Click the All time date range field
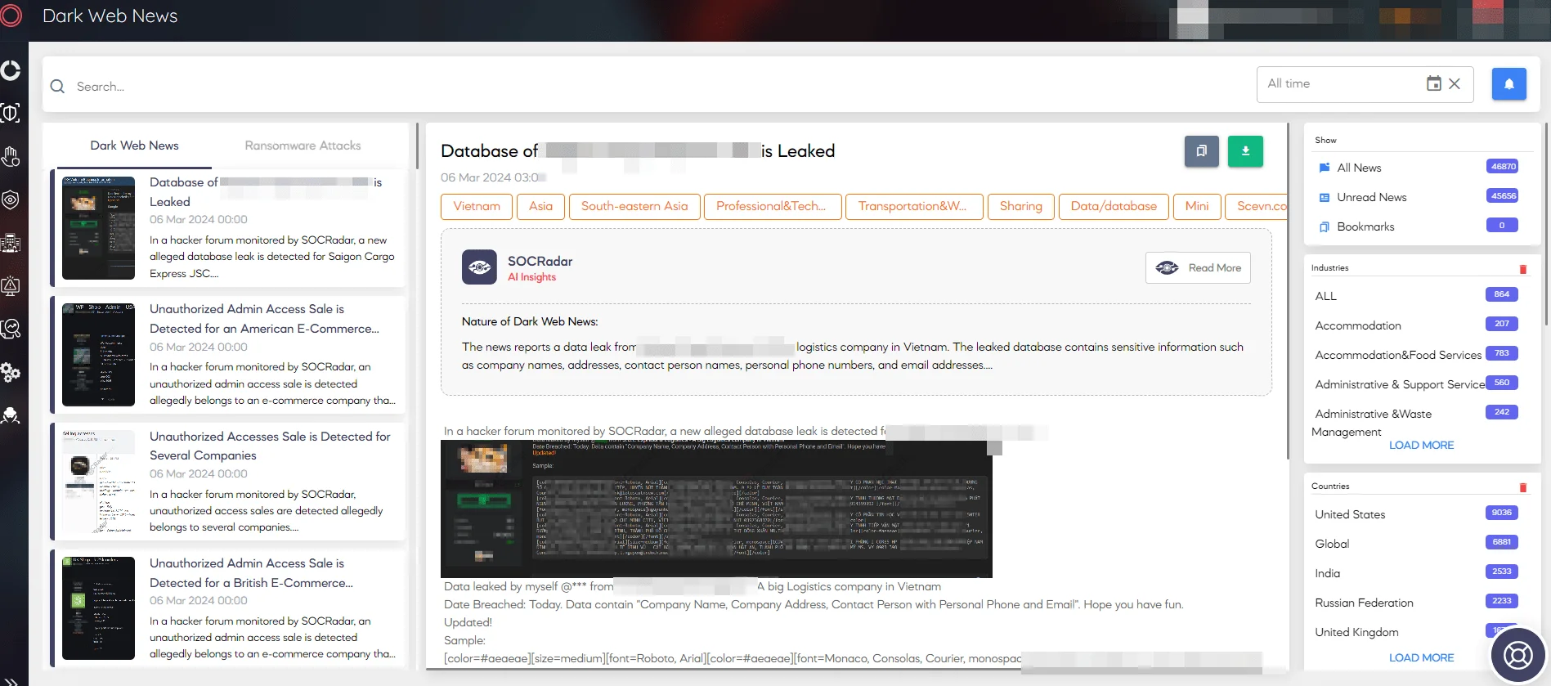This screenshot has height=686, width=1551. pyautogui.click(x=1365, y=84)
